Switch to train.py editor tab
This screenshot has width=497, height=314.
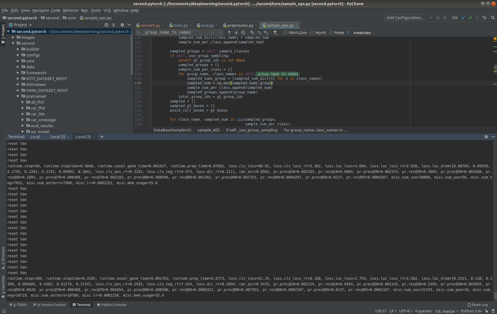coord(180,25)
